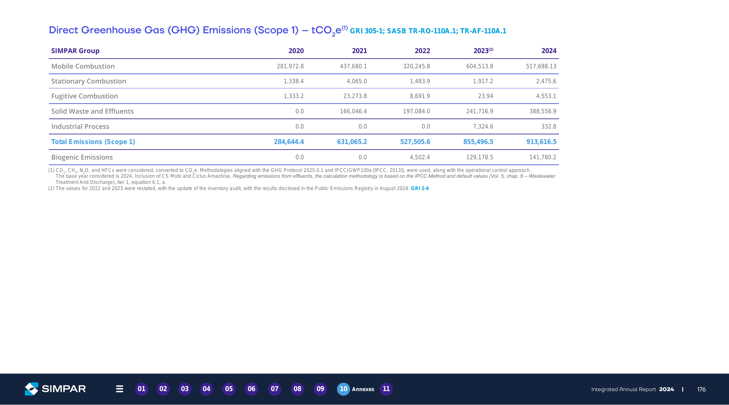Select the Mobile Combustion row label
729x405 pixels.
83,66
